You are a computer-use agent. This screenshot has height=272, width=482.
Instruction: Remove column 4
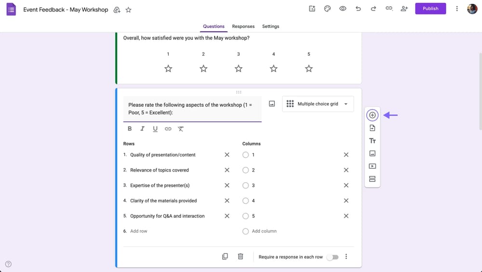(x=346, y=200)
